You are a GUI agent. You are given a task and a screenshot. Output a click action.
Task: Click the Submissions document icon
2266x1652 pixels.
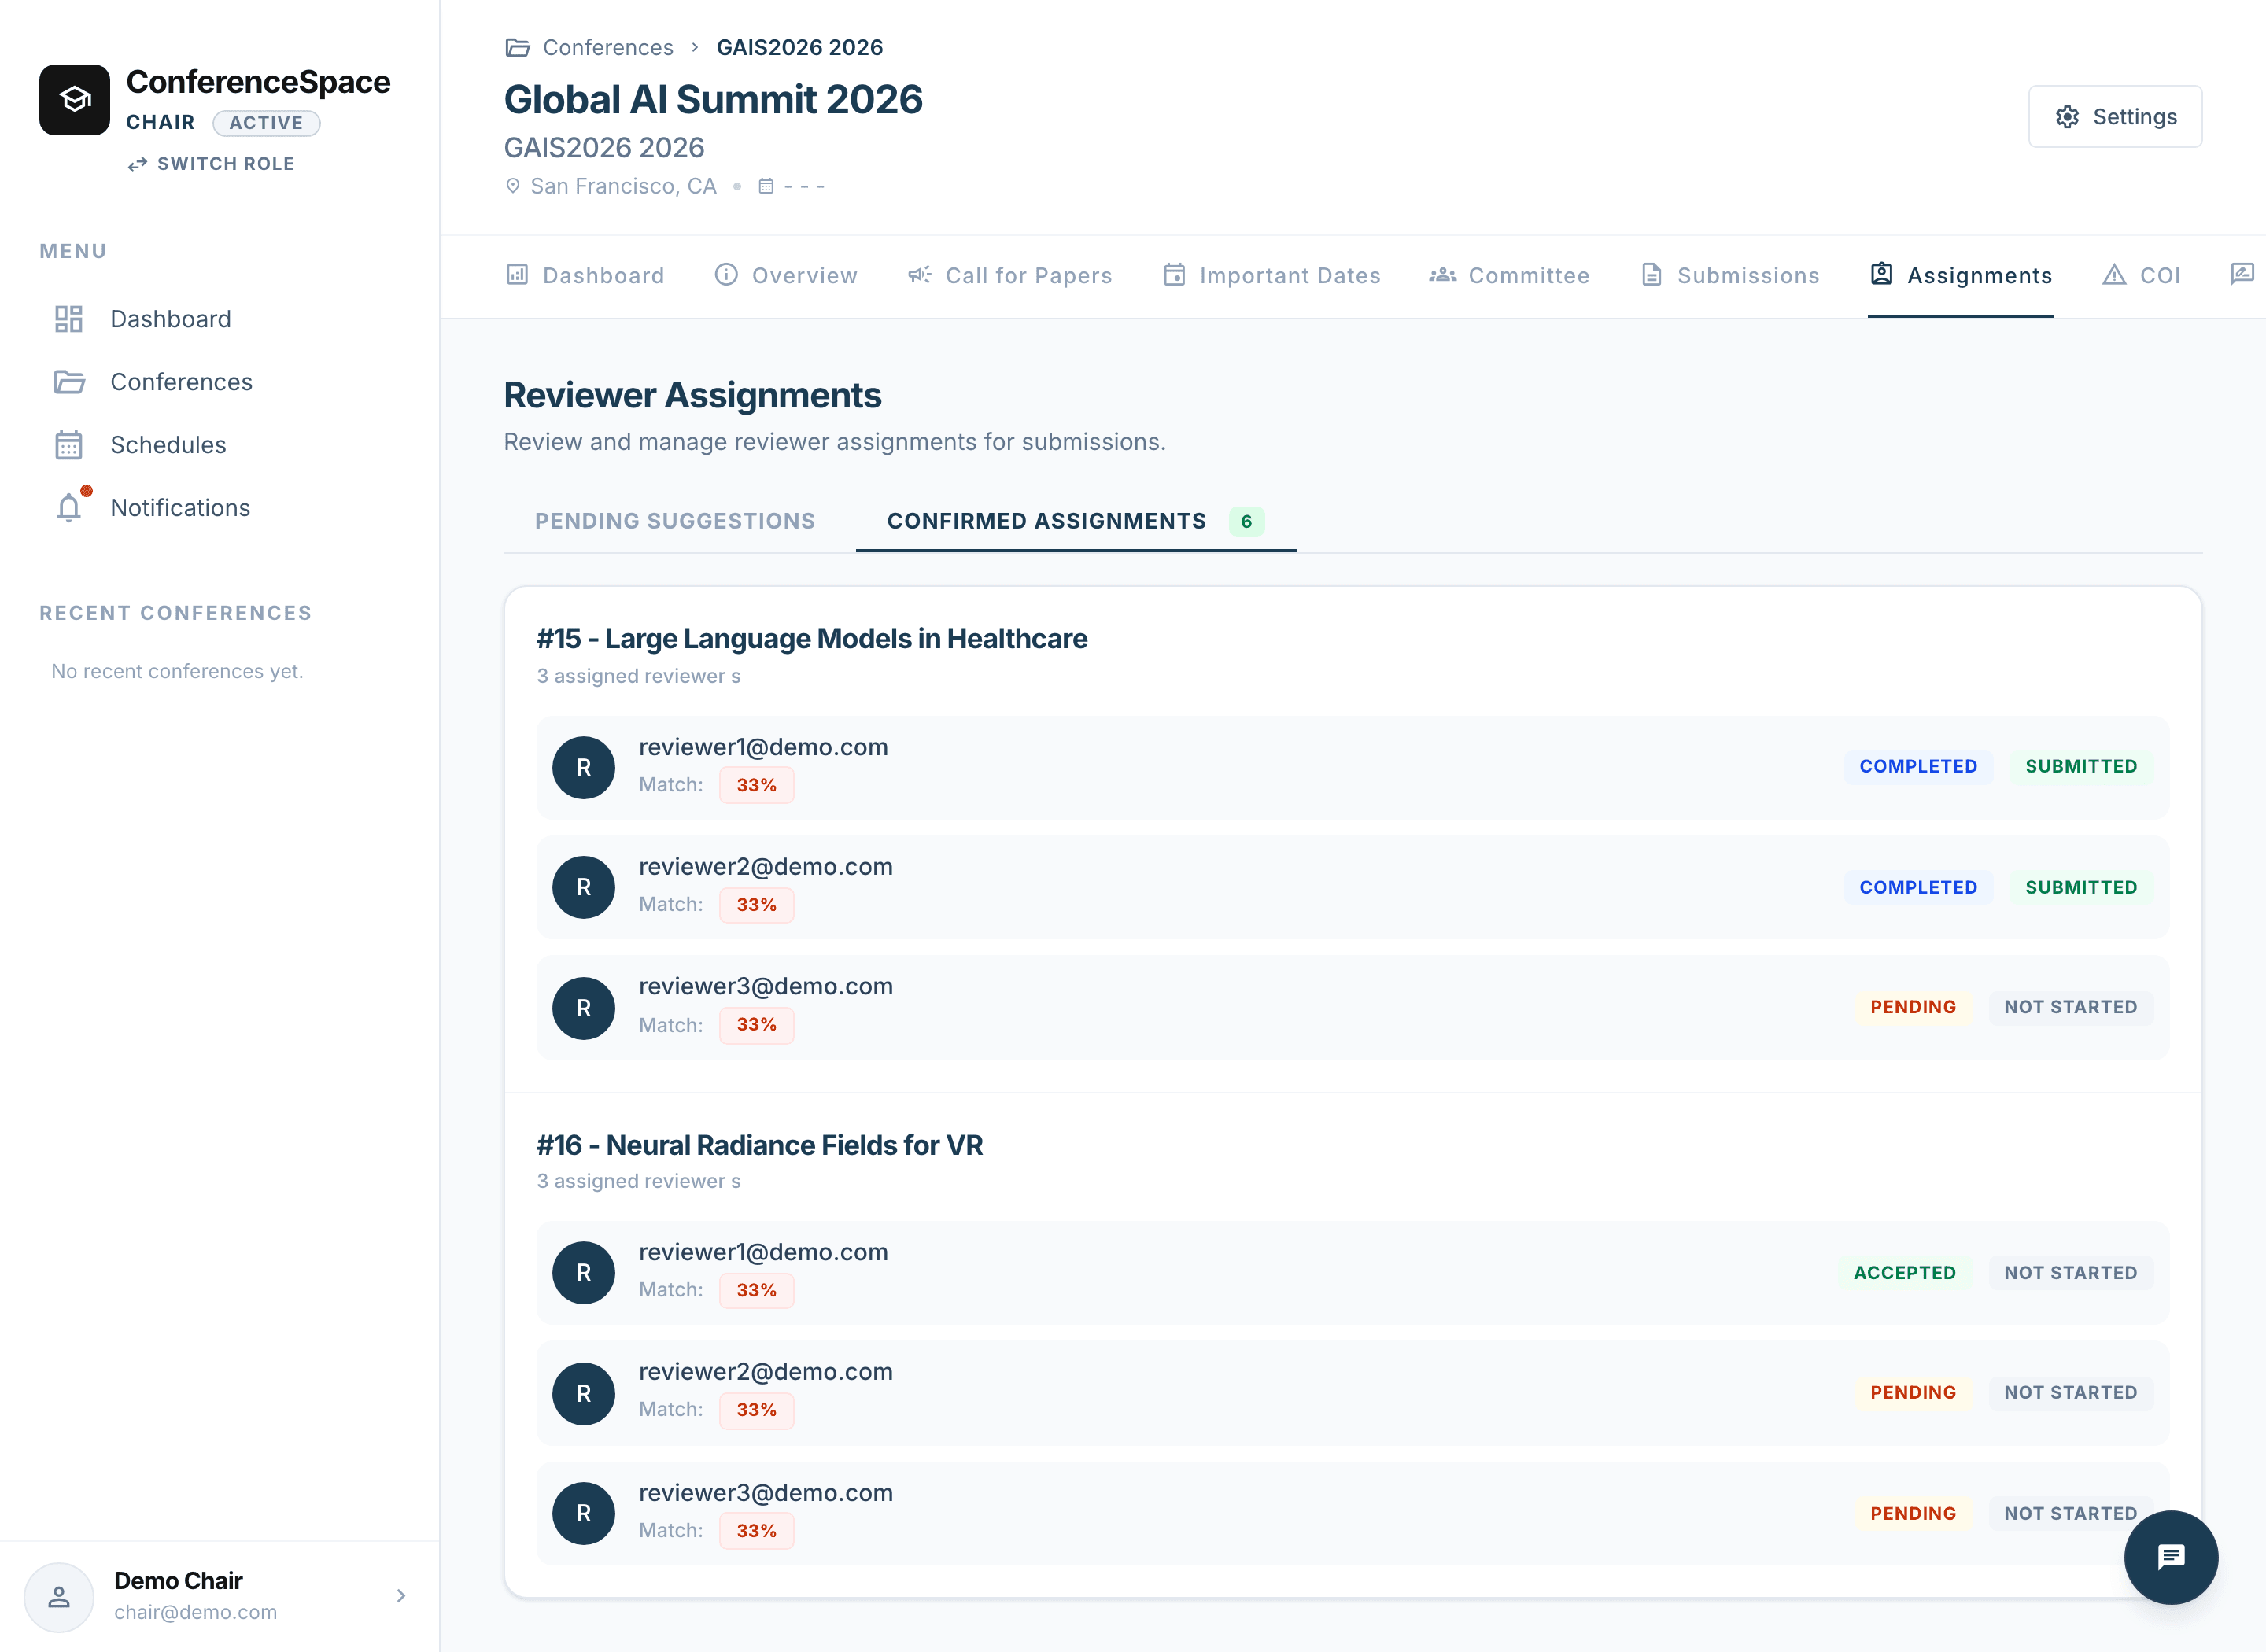click(1651, 275)
